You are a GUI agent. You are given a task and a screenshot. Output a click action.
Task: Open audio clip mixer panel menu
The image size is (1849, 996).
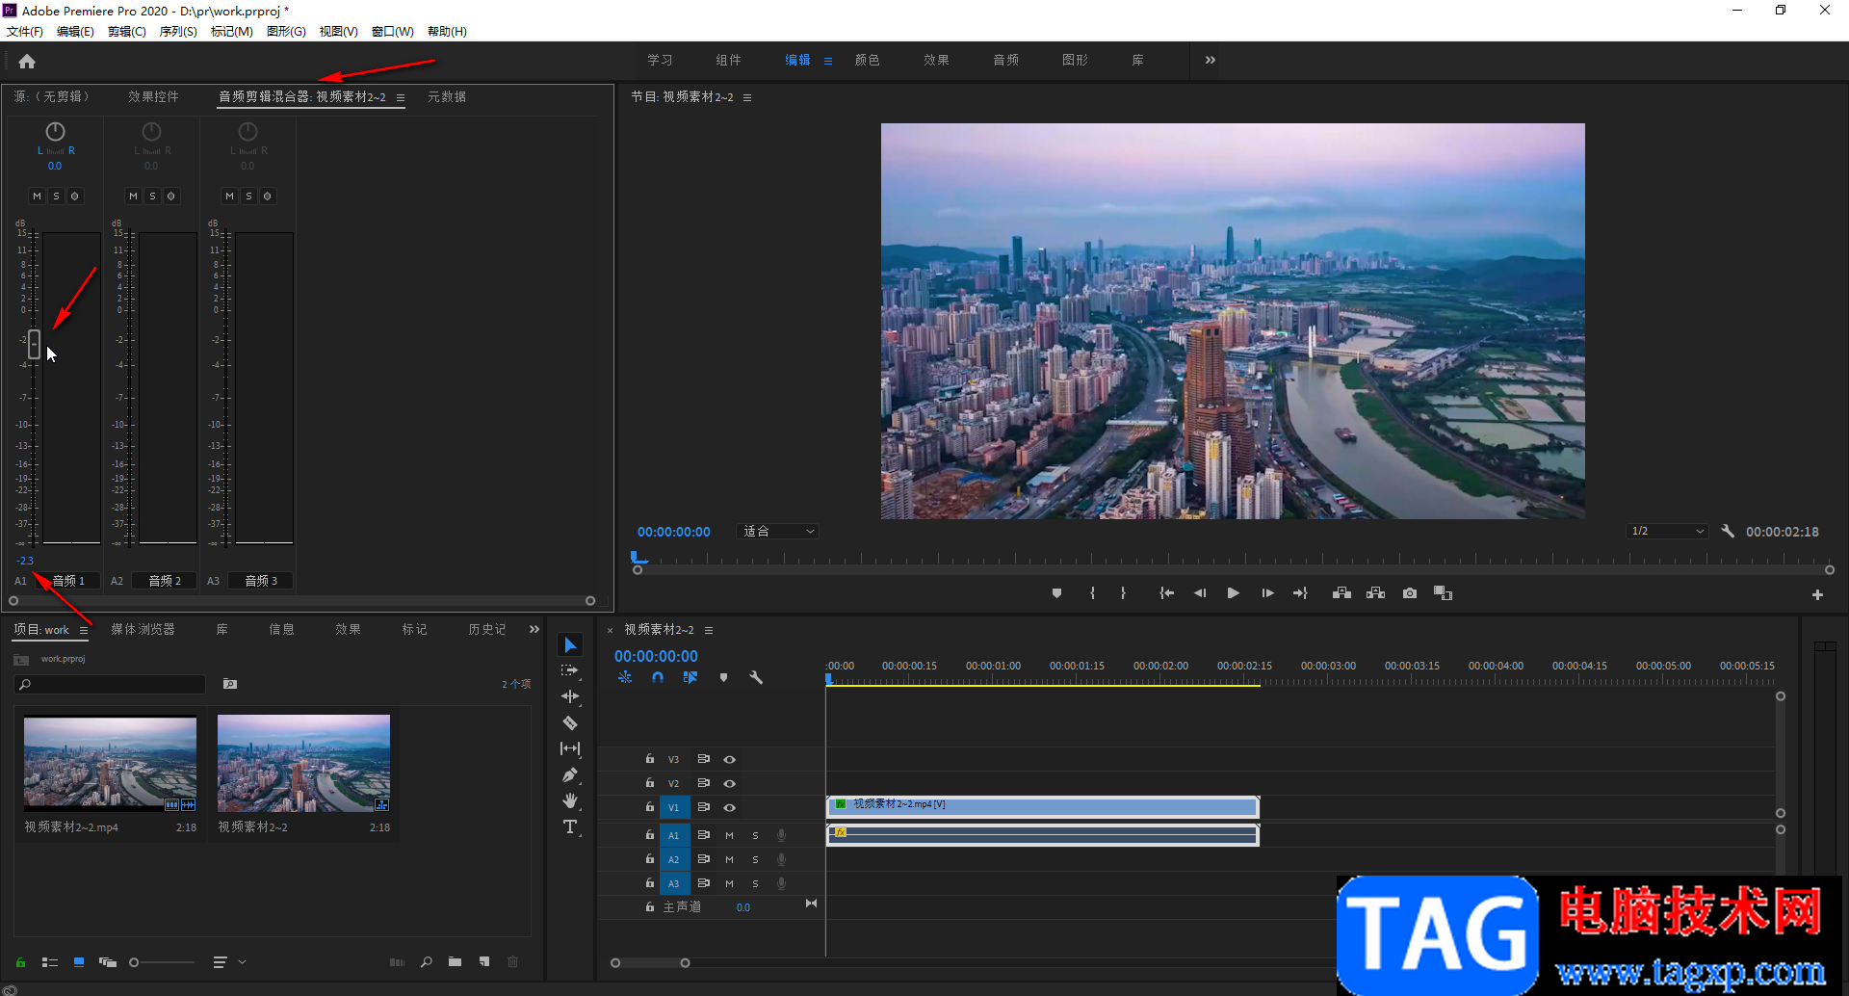tap(401, 97)
